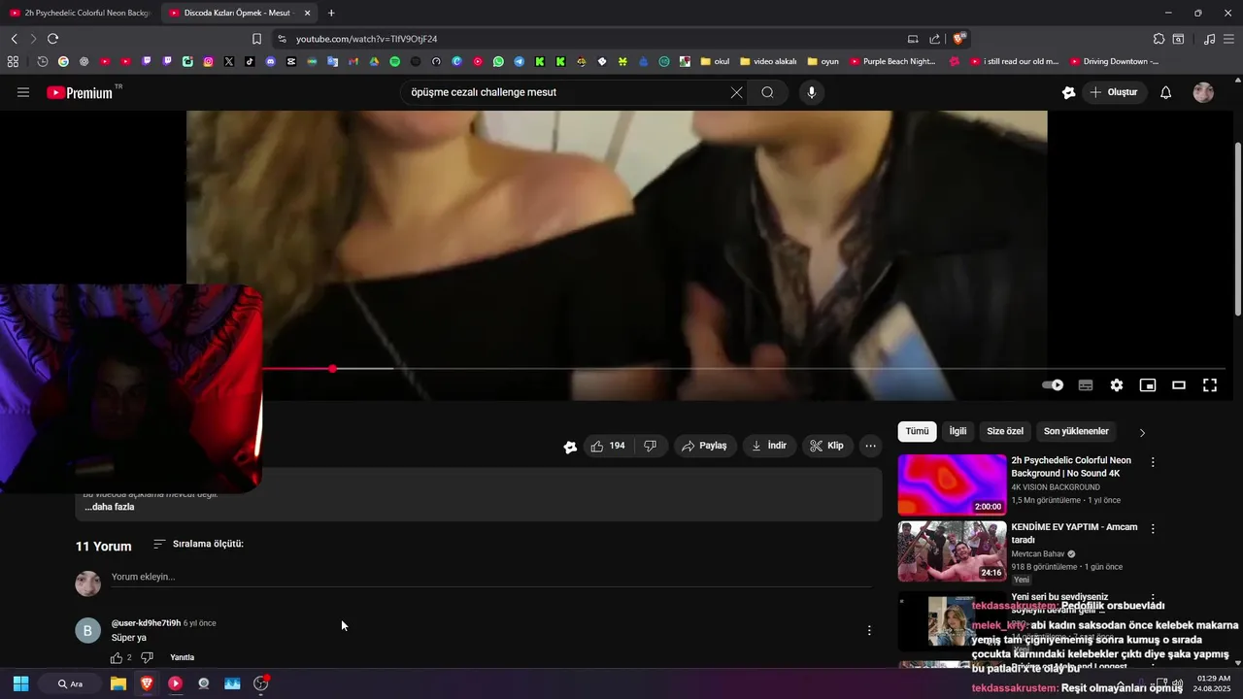Like the "Süper ya" comment
The image size is (1243, 699).
click(117, 657)
